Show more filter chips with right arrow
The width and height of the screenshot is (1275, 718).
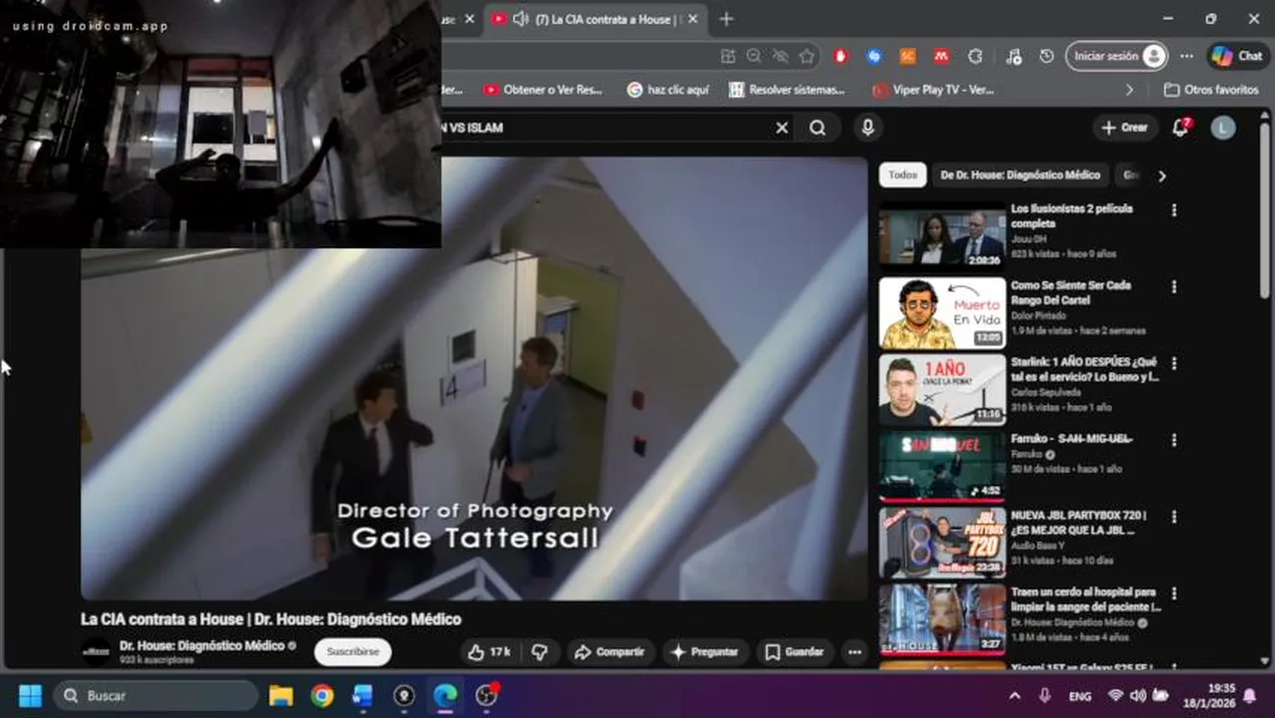pos(1161,176)
